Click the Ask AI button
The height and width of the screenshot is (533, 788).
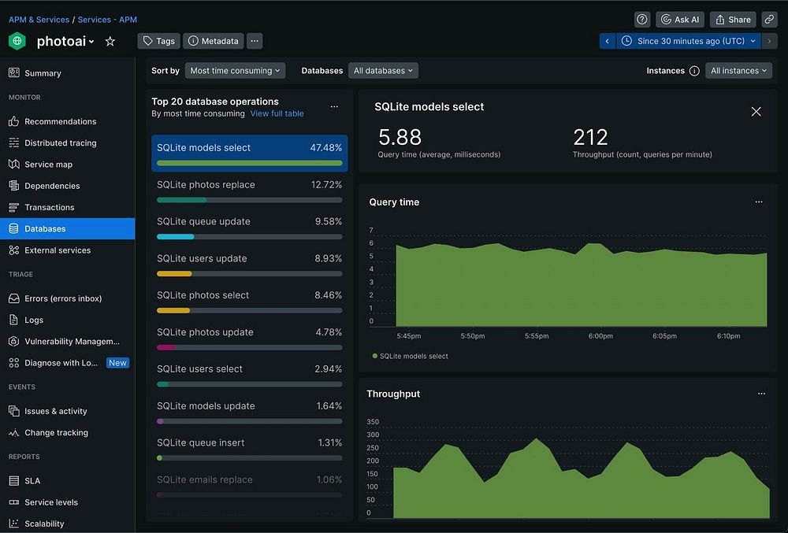pyautogui.click(x=680, y=20)
